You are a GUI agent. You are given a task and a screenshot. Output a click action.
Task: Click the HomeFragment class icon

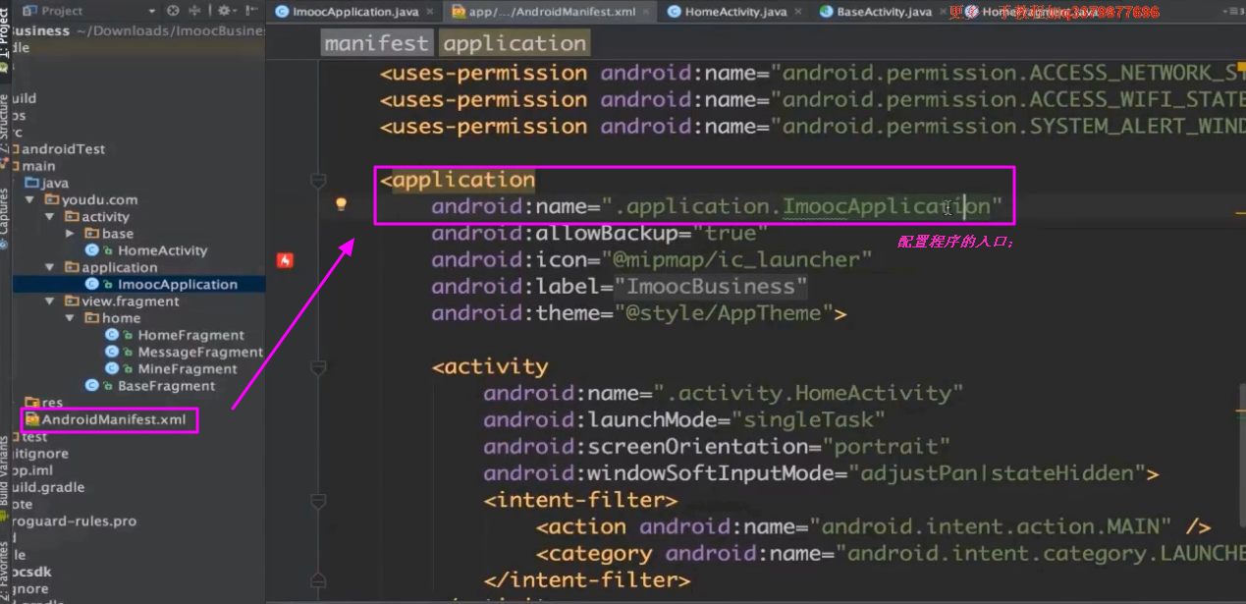pyautogui.click(x=111, y=335)
